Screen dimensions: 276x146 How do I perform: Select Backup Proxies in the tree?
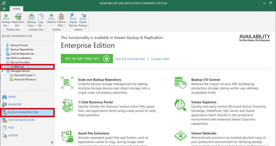click(19, 45)
